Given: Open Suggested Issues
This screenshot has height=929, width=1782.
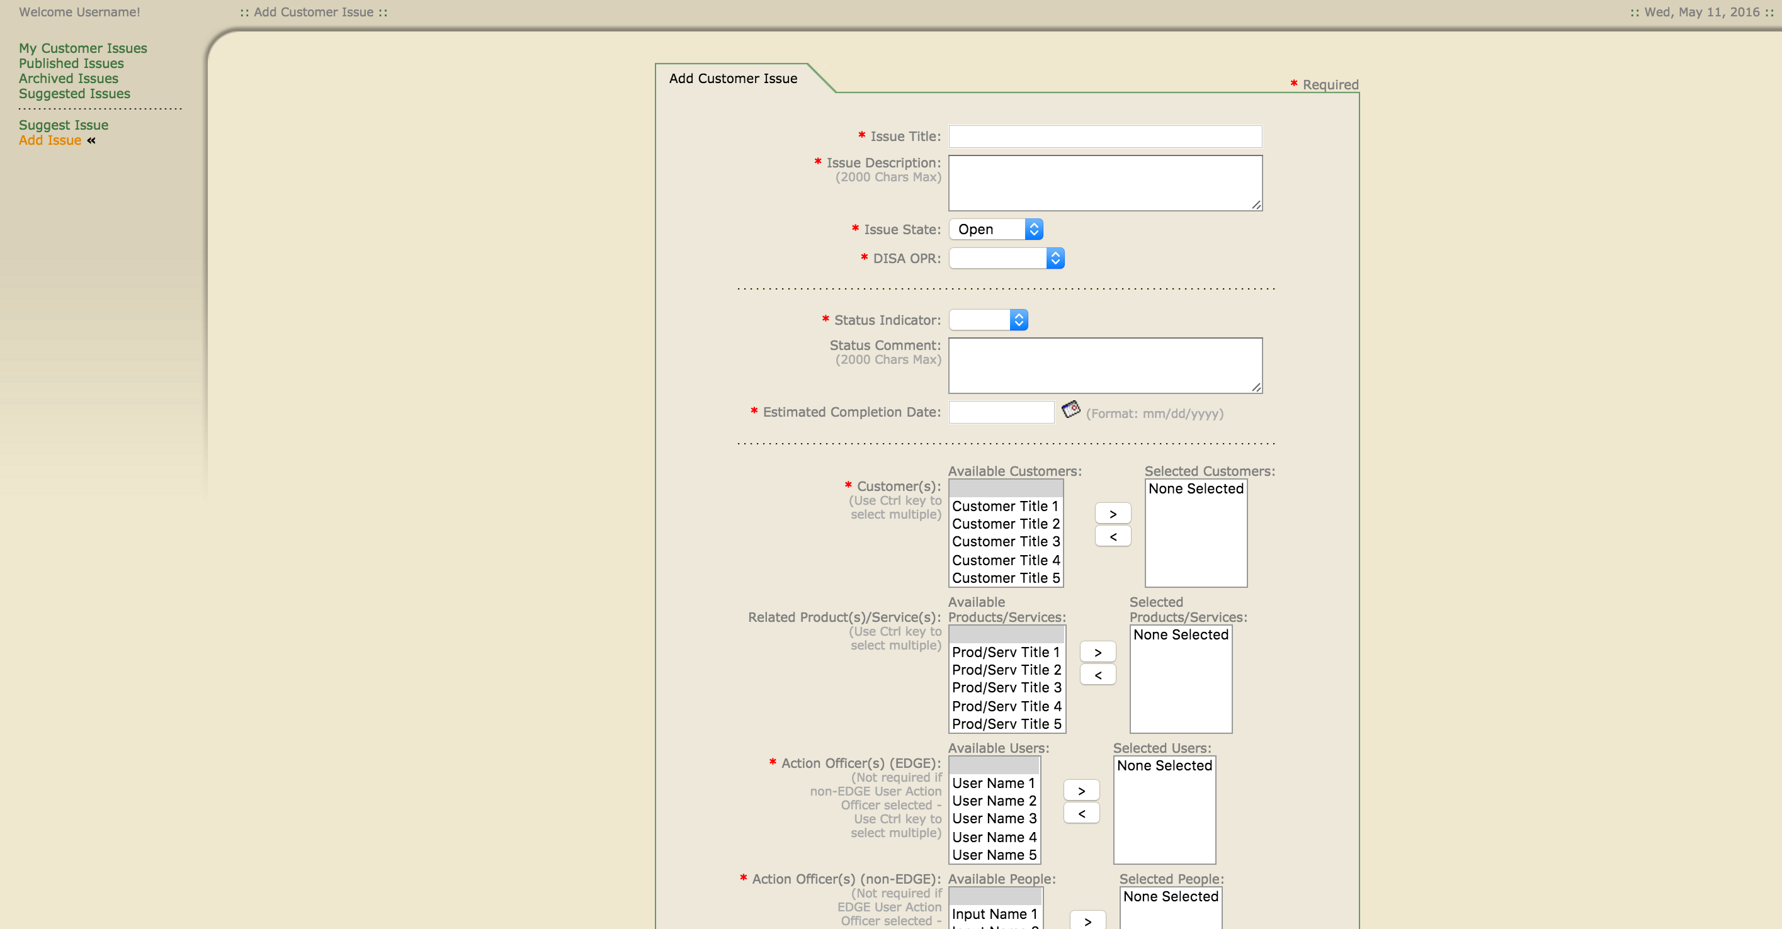Looking at the screenshot, I should pos(74,93).
